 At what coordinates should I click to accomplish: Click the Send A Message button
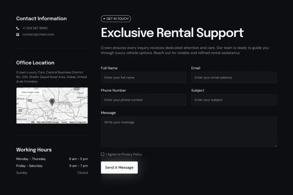(119, 168)
